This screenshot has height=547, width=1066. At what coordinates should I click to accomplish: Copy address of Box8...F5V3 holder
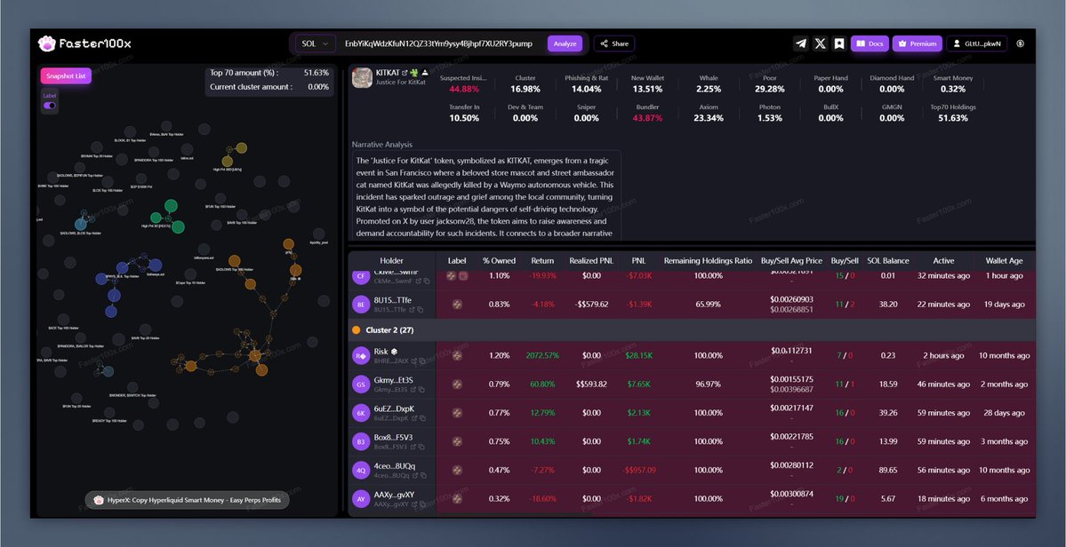click(422, 447)
